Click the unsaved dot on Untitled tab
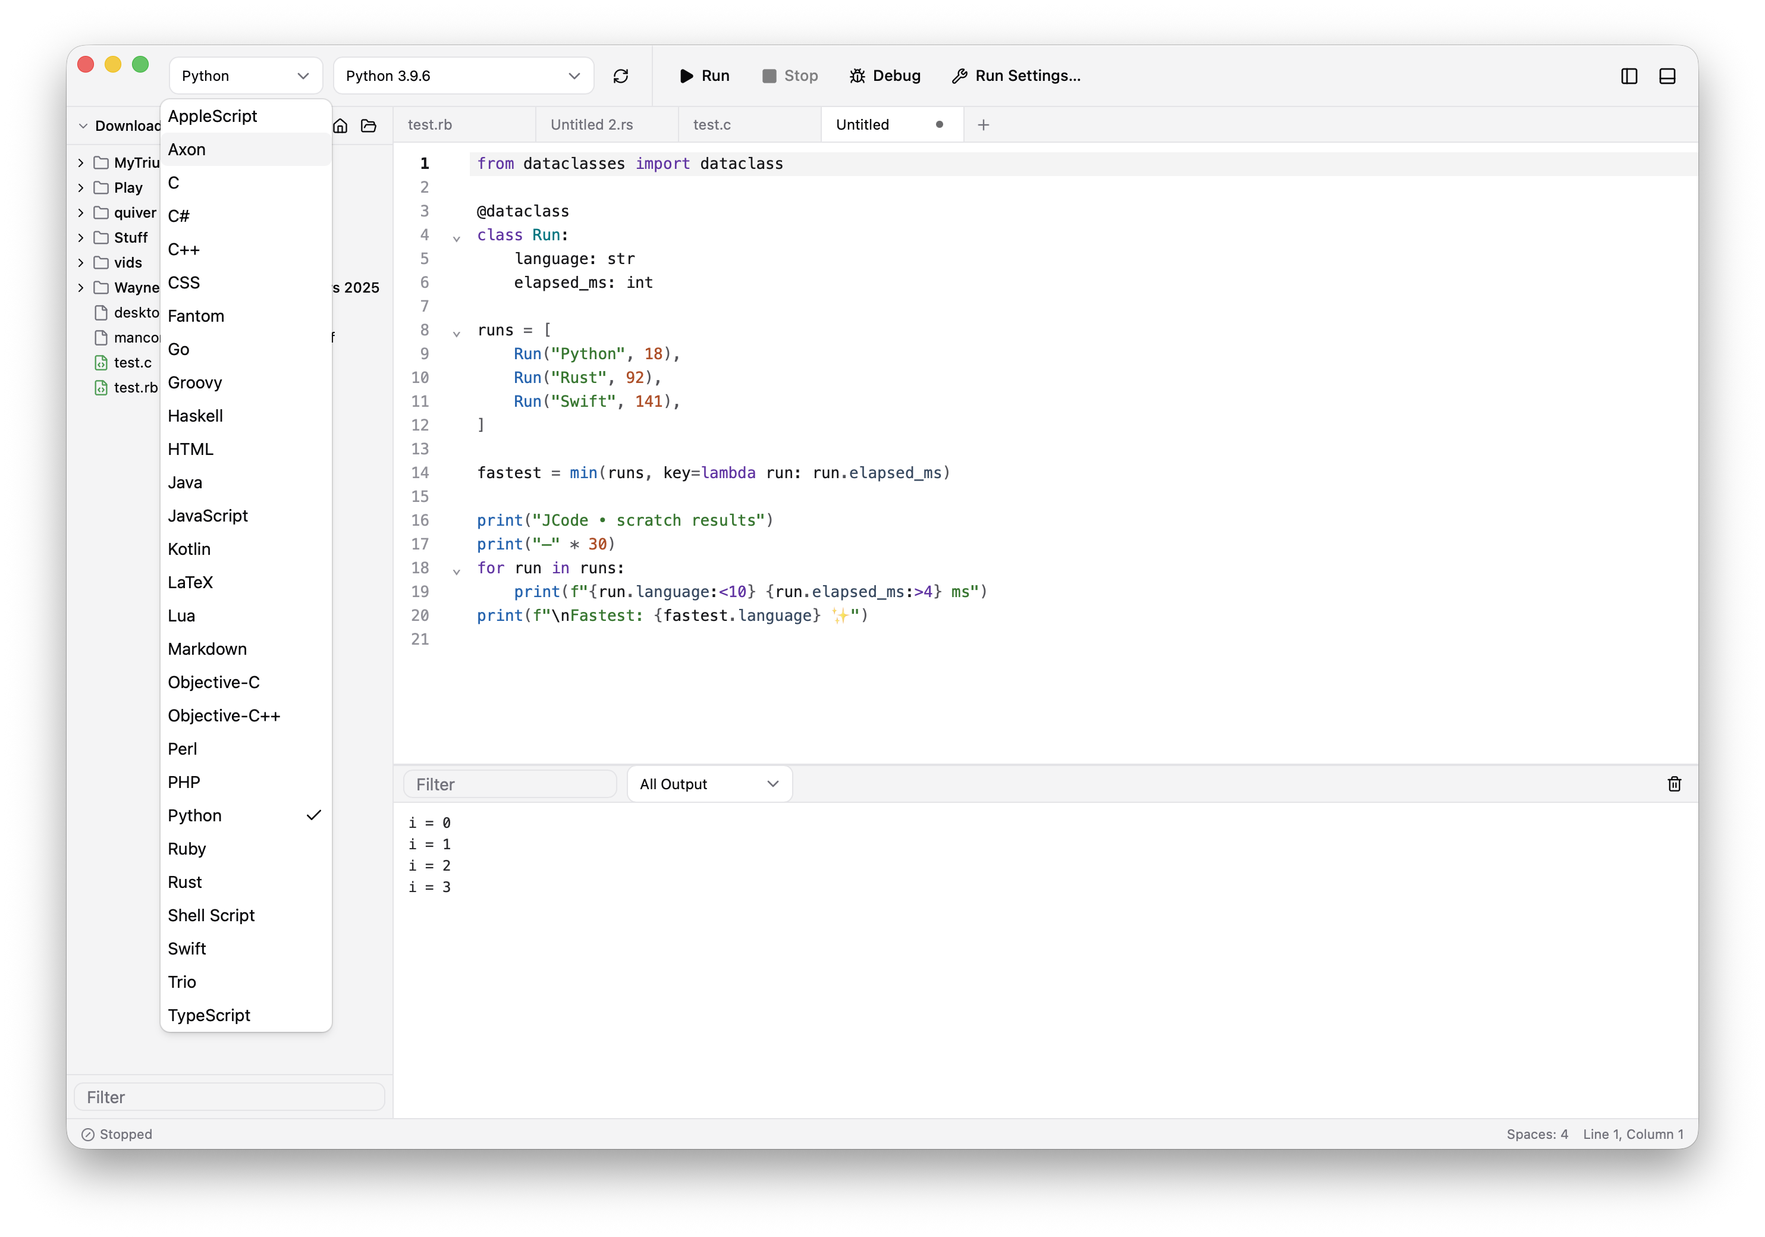This screenshot has width=1765, height=1237. pos(940,124)
